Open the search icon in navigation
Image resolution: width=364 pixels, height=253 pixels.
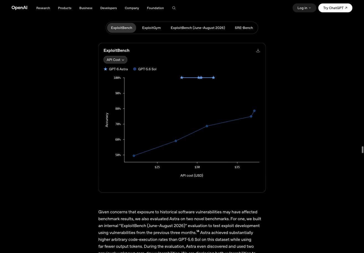point(174,8)
